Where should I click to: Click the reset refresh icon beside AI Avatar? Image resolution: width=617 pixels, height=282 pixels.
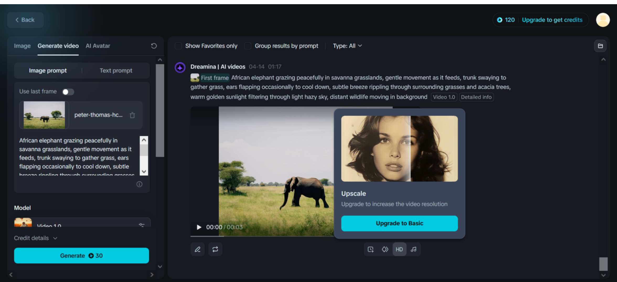click(154, 46)
